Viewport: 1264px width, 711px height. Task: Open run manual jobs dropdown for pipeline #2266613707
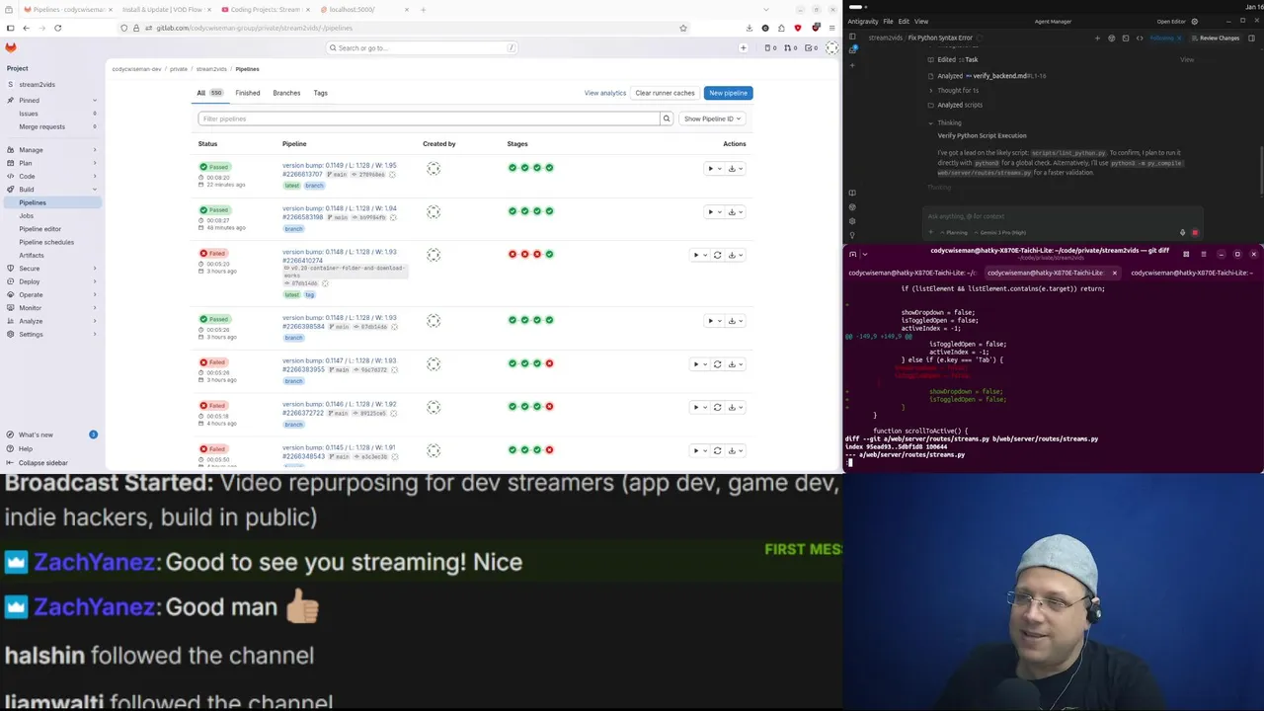[714, 169]
